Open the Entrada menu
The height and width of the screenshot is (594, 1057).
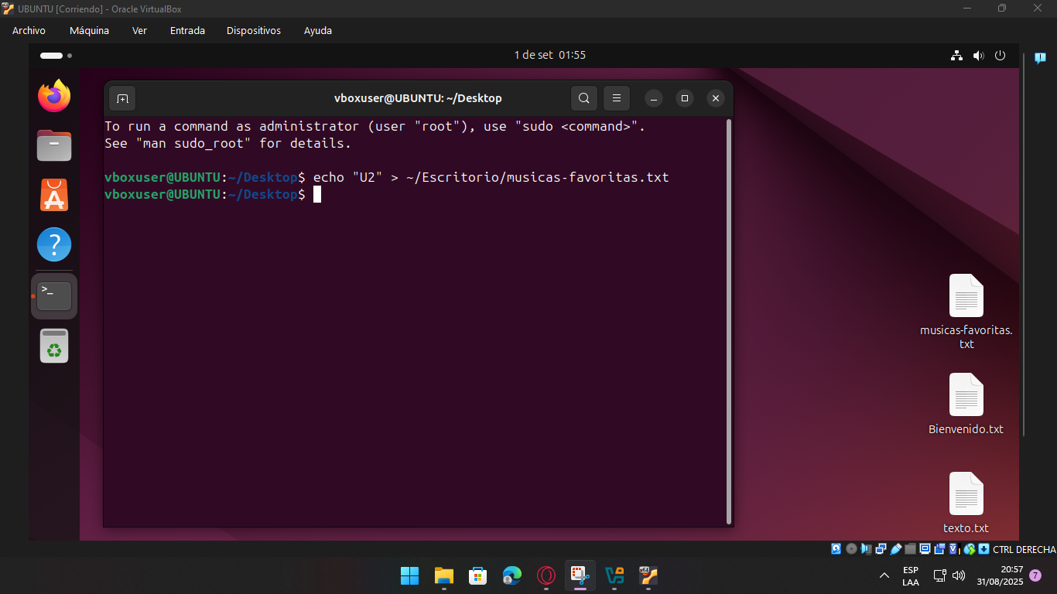(x=187, y=31)
